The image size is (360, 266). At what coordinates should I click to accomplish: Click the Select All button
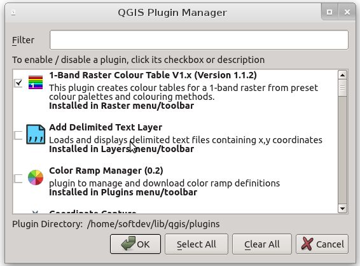tap(197, 244)
